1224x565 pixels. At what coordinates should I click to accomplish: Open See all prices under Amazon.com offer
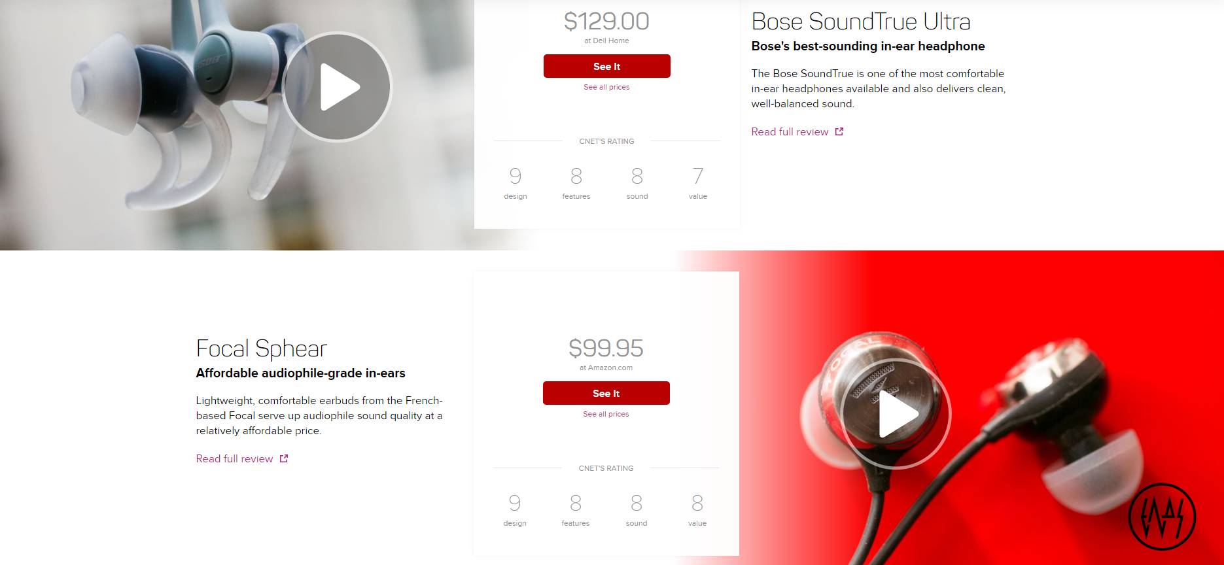coord(606,414)
